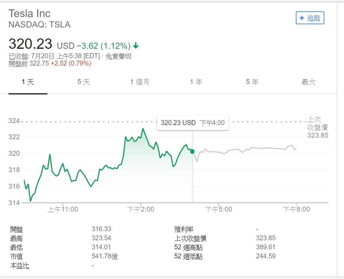Viewport: 344px width, 279px height.
Task: Open the 免責聲明 disclaimer link
Action: 118,56
